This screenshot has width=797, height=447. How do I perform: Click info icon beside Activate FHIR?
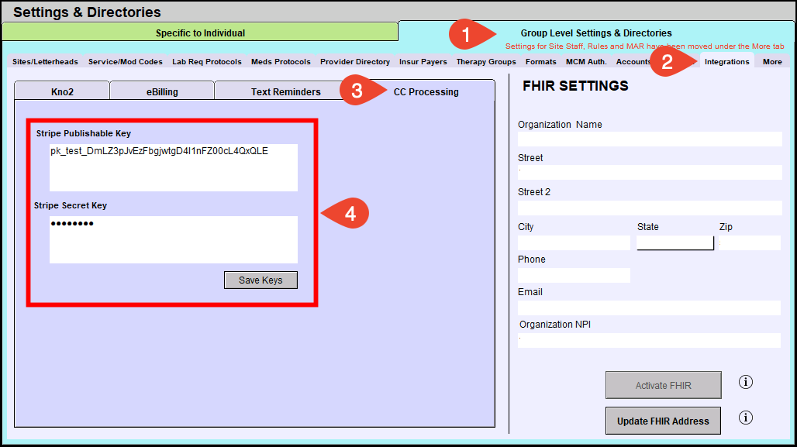746,382
